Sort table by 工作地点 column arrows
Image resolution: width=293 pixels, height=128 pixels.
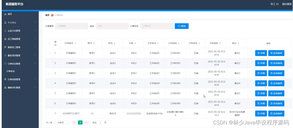[x=158, y=43]
